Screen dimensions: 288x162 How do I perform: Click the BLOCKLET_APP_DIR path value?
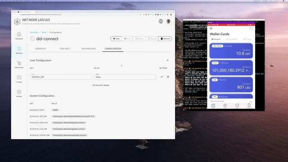[x=73, y=116]
